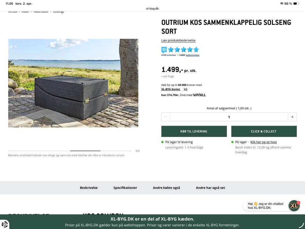This screenshot has height=229, width=305.
Task: Click the blue speech-bubble review icon
Action: [164, 50]
